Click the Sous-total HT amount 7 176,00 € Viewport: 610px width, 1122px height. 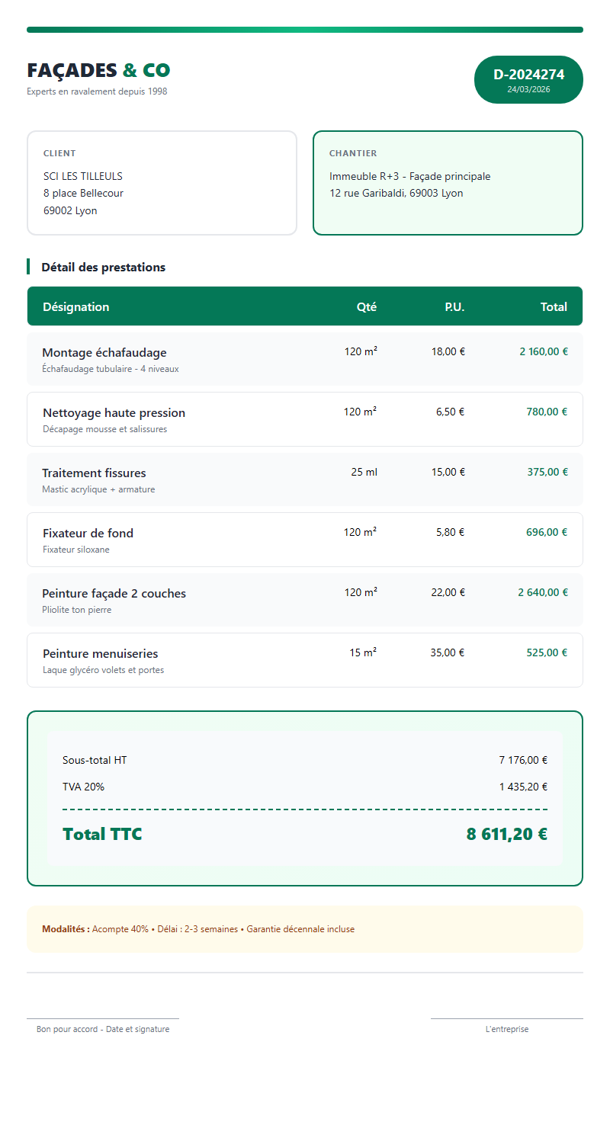[x=523, y=760]
